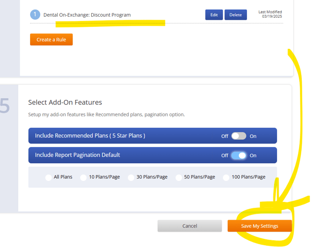
Task: Choose 10 Plans/Page radio option
Action: [x=83, y=177]
